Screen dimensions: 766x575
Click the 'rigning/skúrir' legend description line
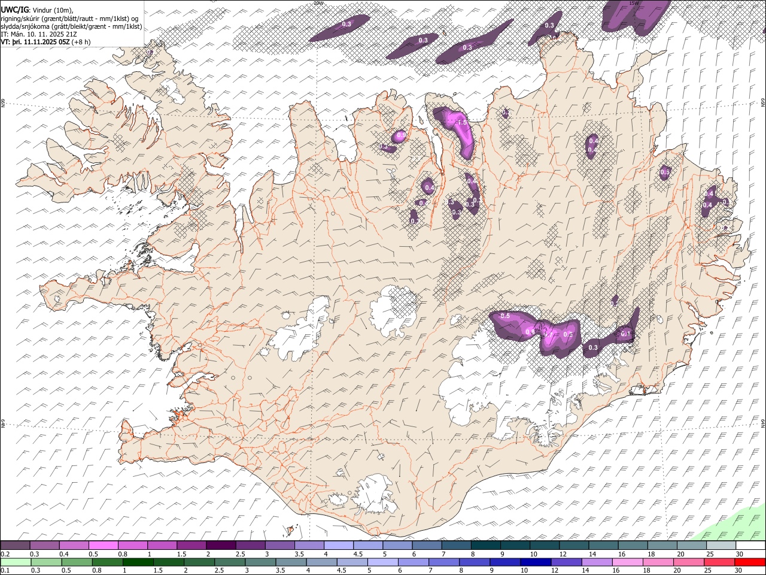point(69,19)
